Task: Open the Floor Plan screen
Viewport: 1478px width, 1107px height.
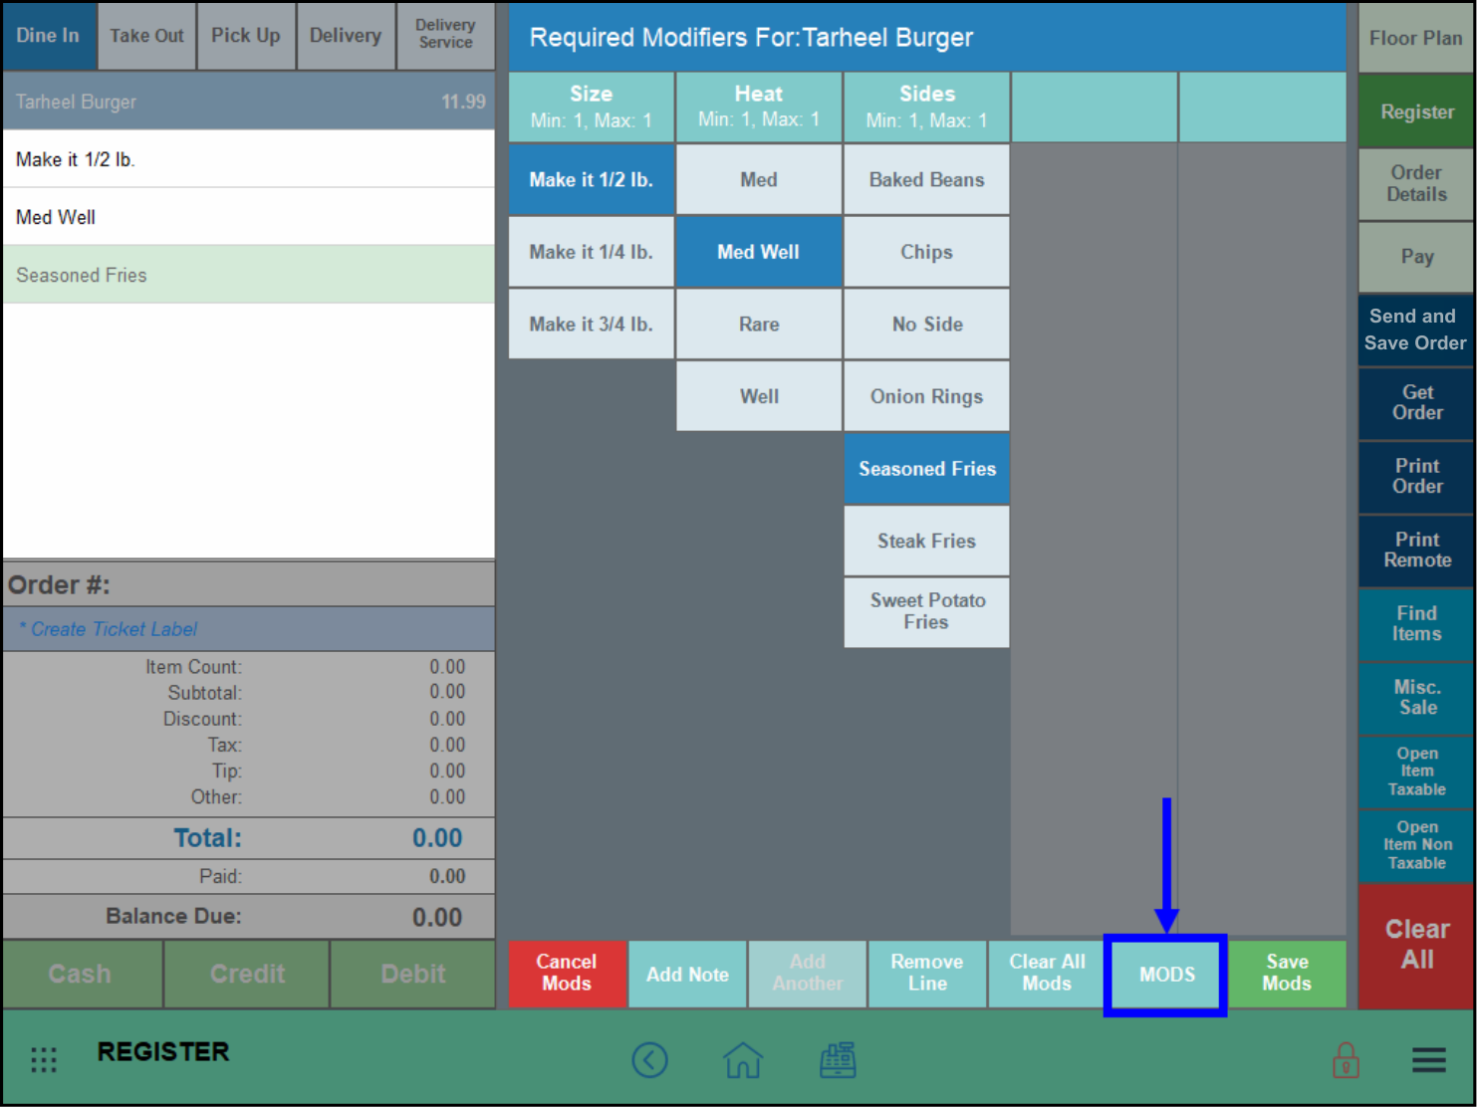Action: click(1415, 38)
